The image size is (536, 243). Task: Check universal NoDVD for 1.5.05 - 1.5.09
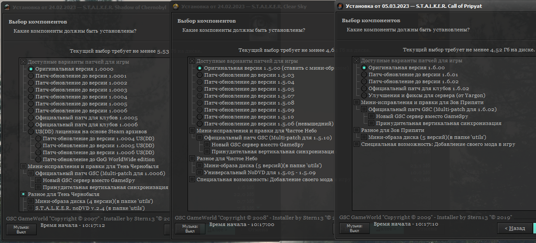point(200,172)
